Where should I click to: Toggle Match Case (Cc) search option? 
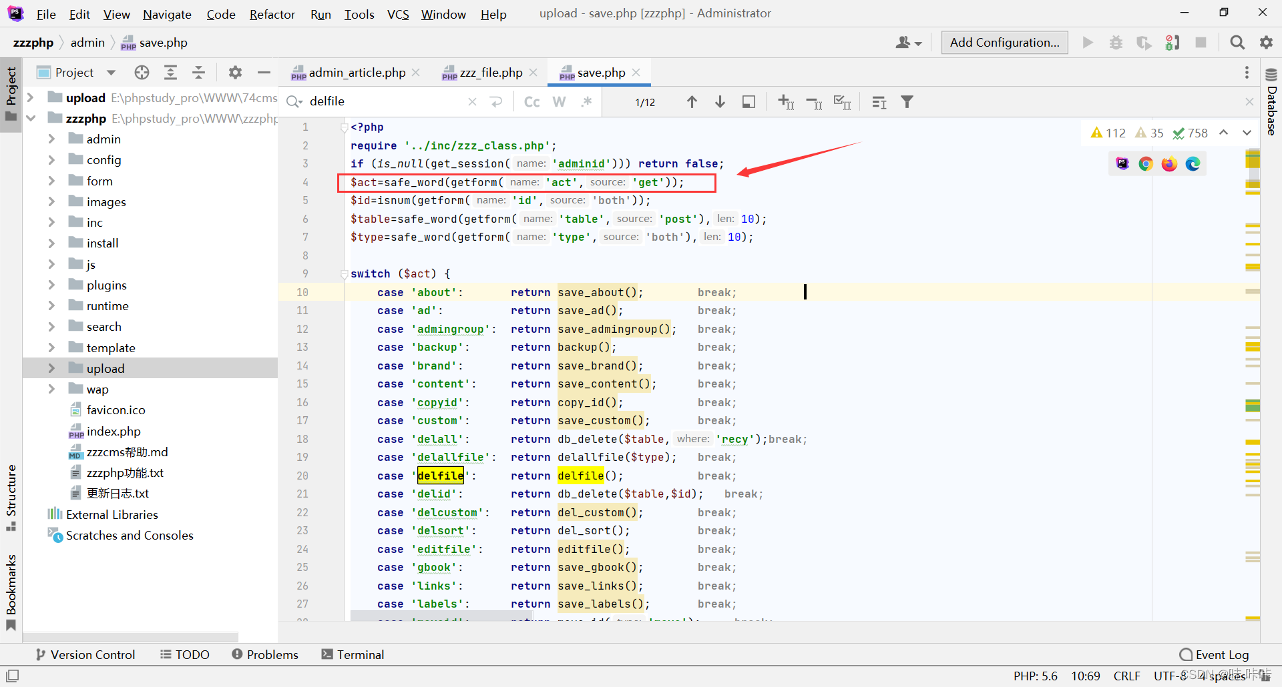click(531, 102)
